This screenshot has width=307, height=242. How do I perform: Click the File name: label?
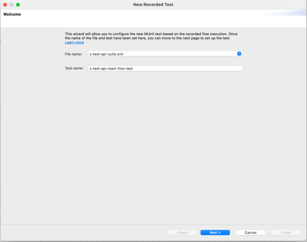(x=73, y=54)
